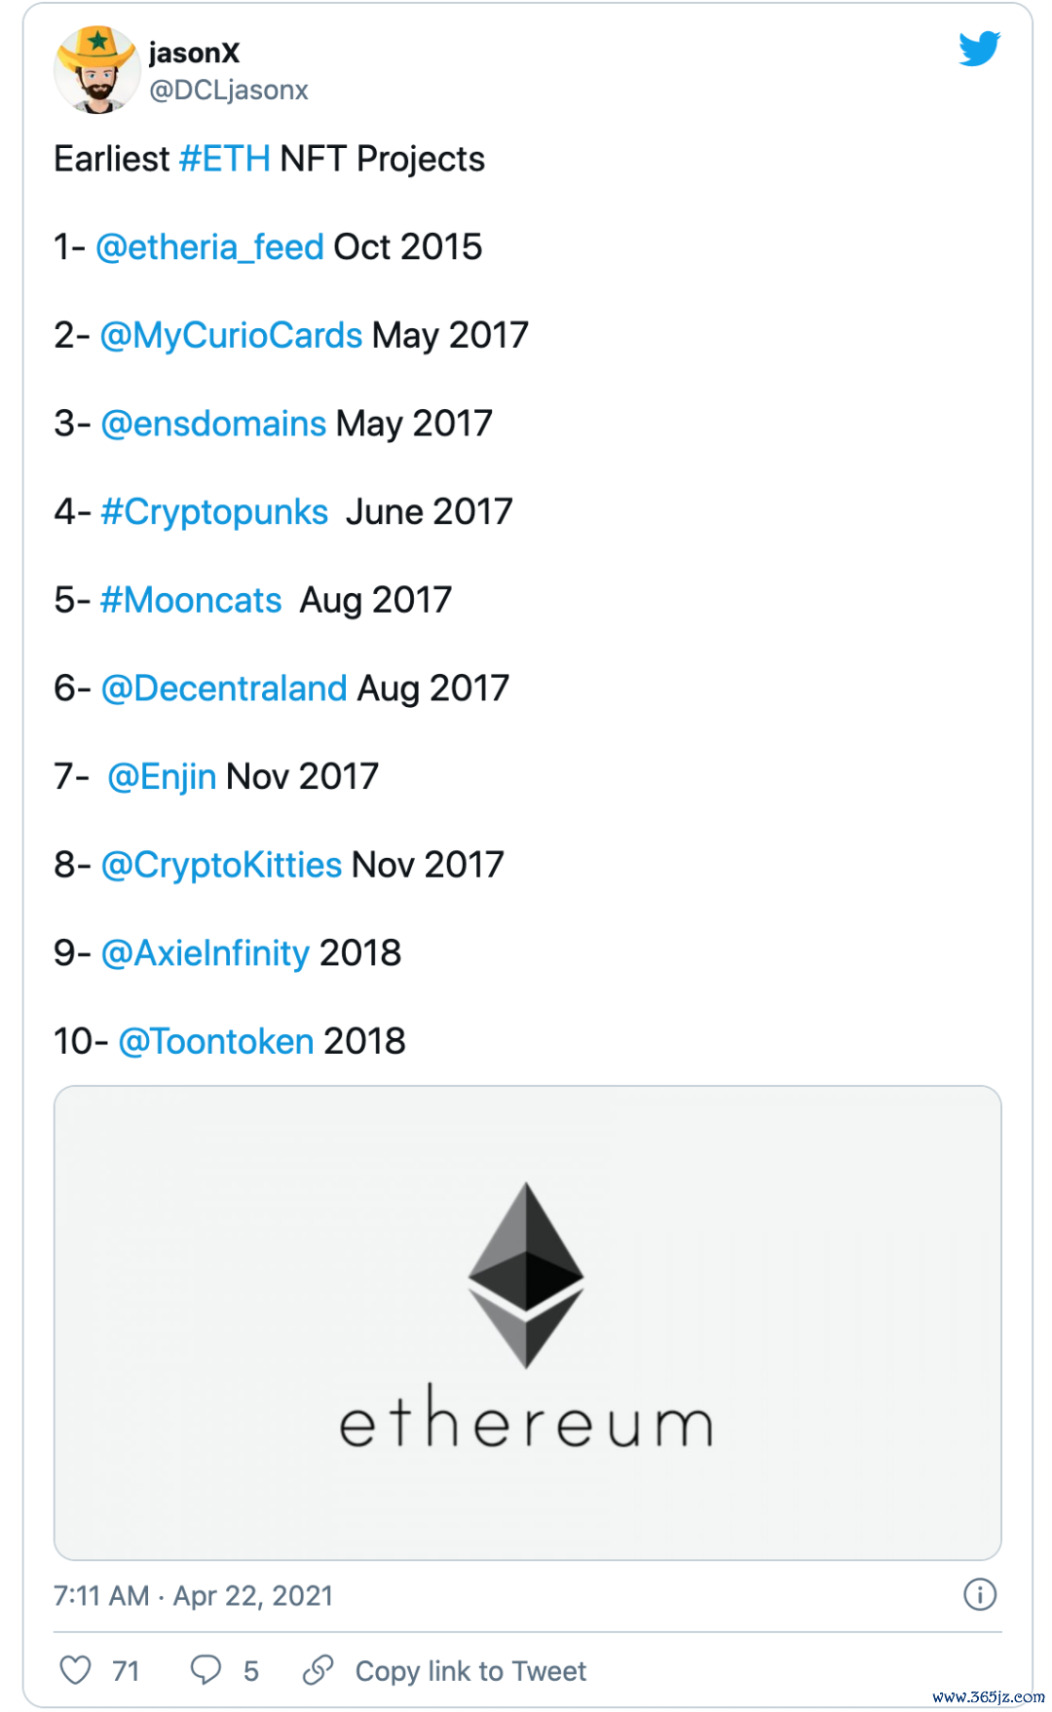Open the @etheria_feed profile link
The width and height of the screenshot is (1052, 1712).
pyautogui.click(x=209, y=246)
